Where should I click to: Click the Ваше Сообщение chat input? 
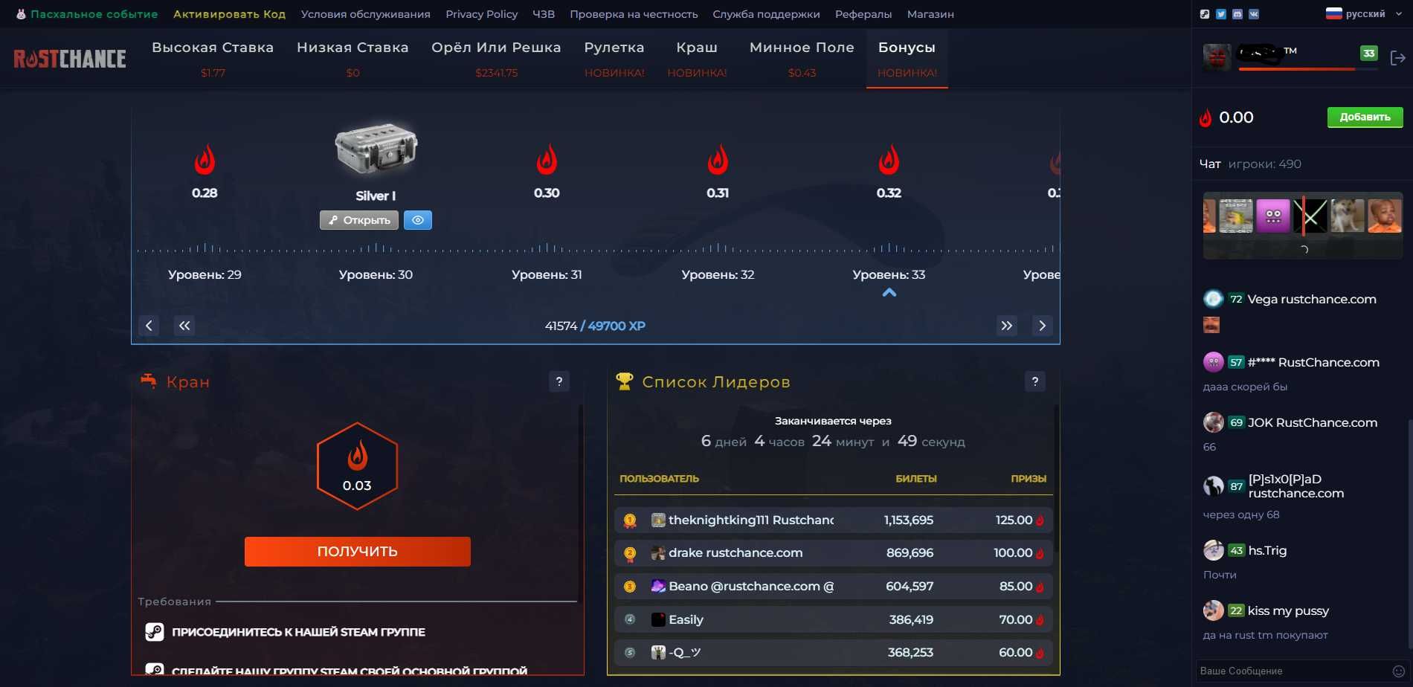pyautogui.click(x=1294, y=671)
